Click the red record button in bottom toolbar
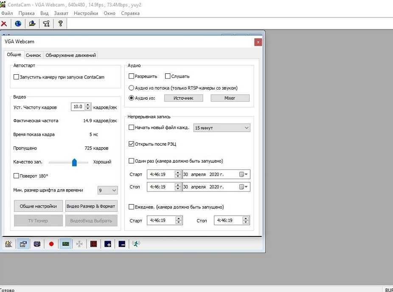Image resolution: width=393 pixels, height=292 pixels. click(51, 244)
